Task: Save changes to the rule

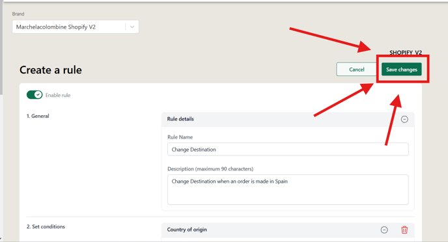Action: pyautogui.click(x=401, y=70)
